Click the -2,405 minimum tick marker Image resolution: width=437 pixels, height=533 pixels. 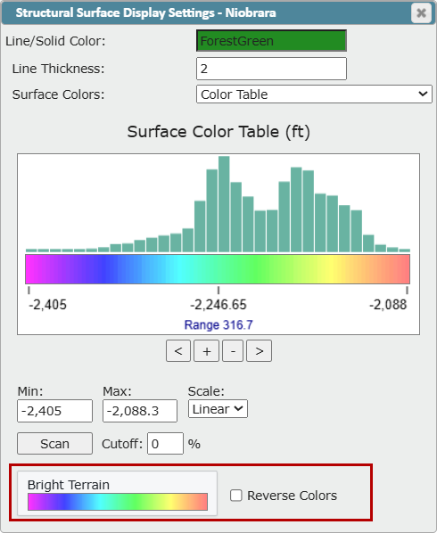(29, 291)
